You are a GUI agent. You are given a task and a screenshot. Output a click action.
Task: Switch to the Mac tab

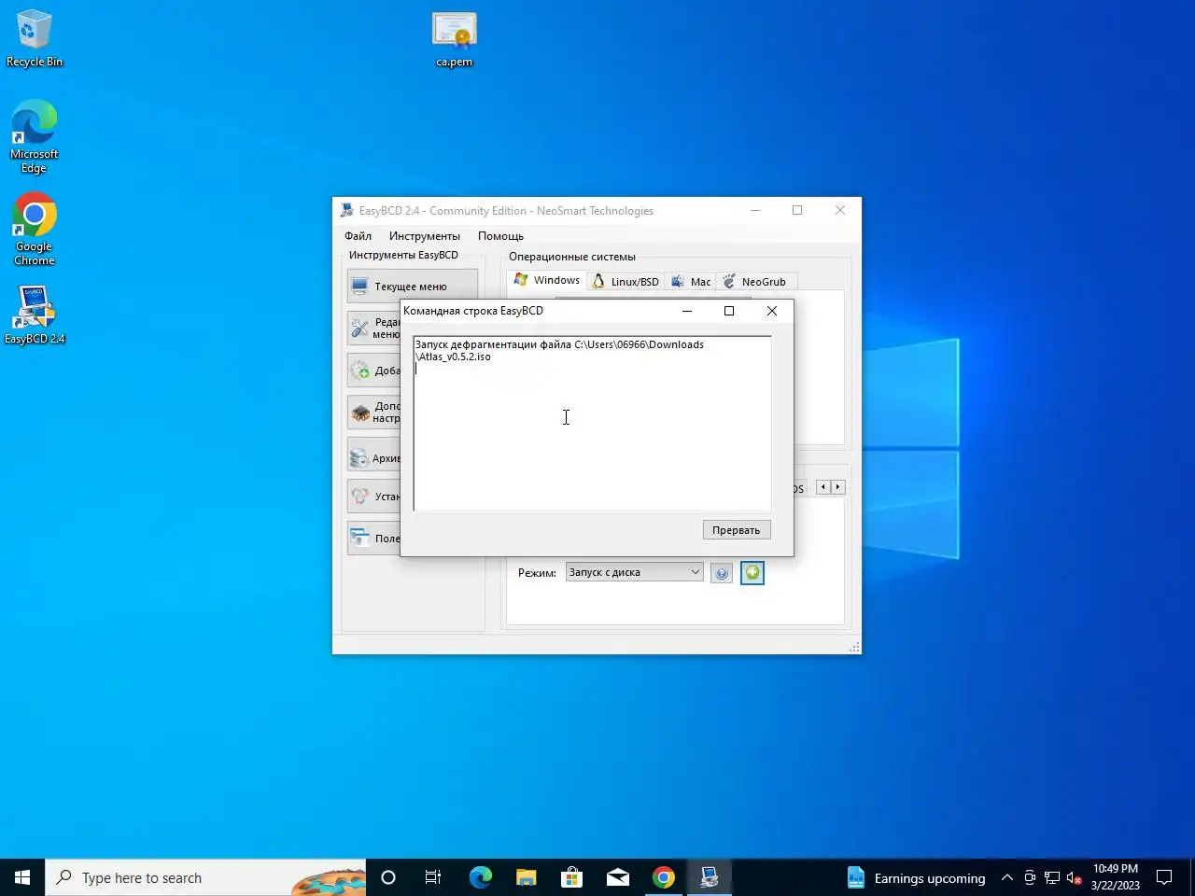(x=691, y=282)
